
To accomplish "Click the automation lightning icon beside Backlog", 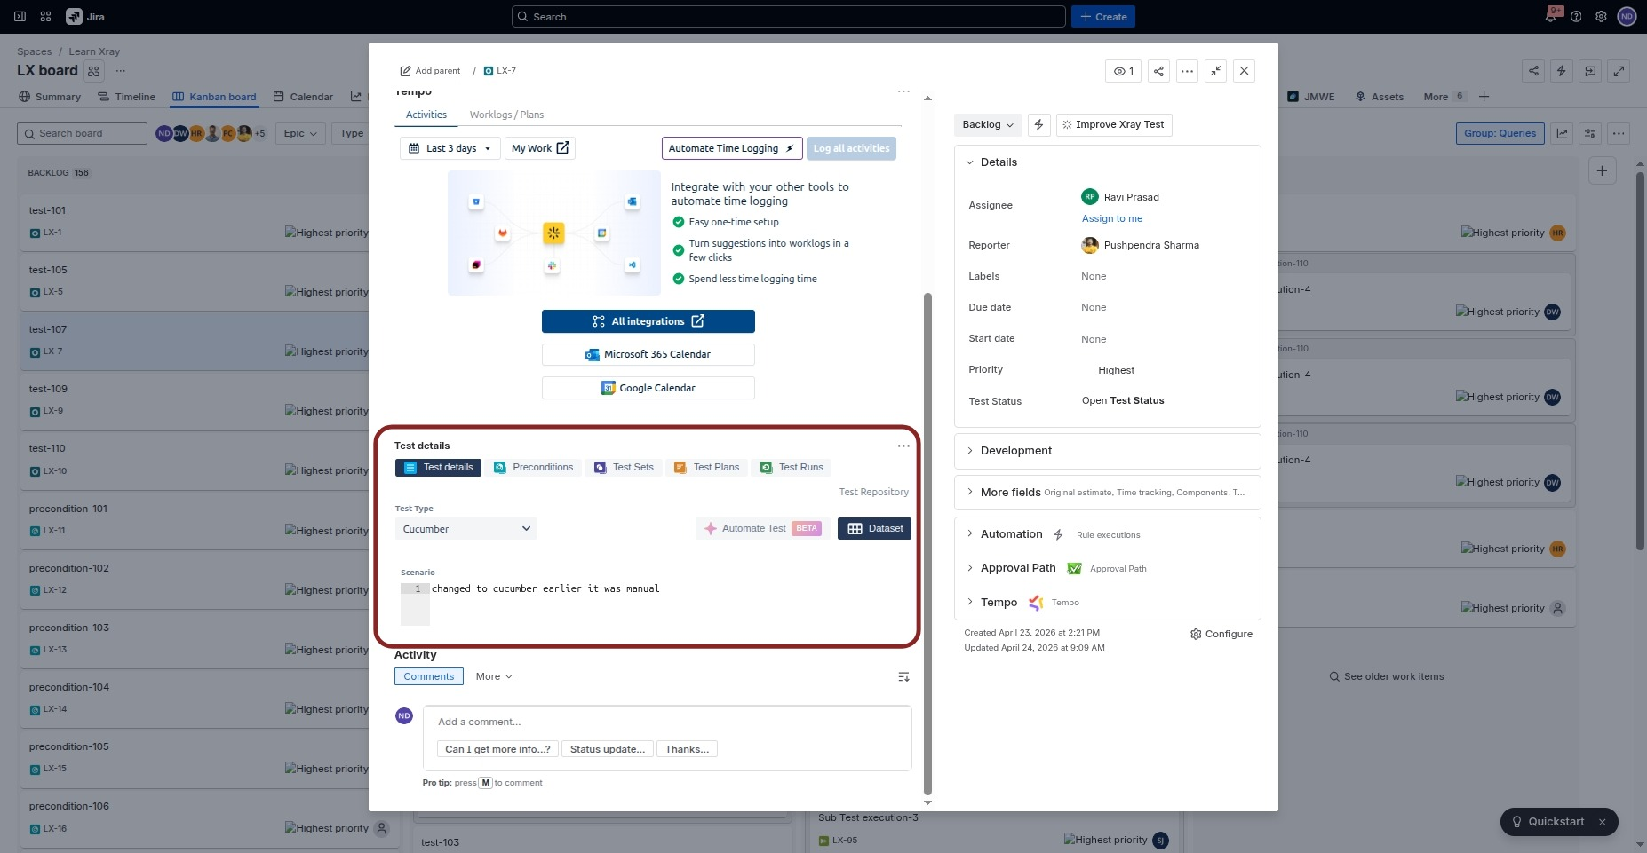I will pyautogui.click(x=1038, y=125).
